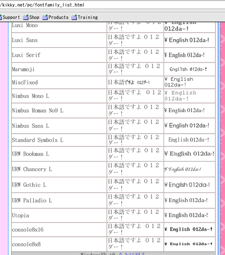The height and width of the screenshot is (255, 225).
Task: Click the Japanese sample in Marumoji row
Action: pos(134,69)
